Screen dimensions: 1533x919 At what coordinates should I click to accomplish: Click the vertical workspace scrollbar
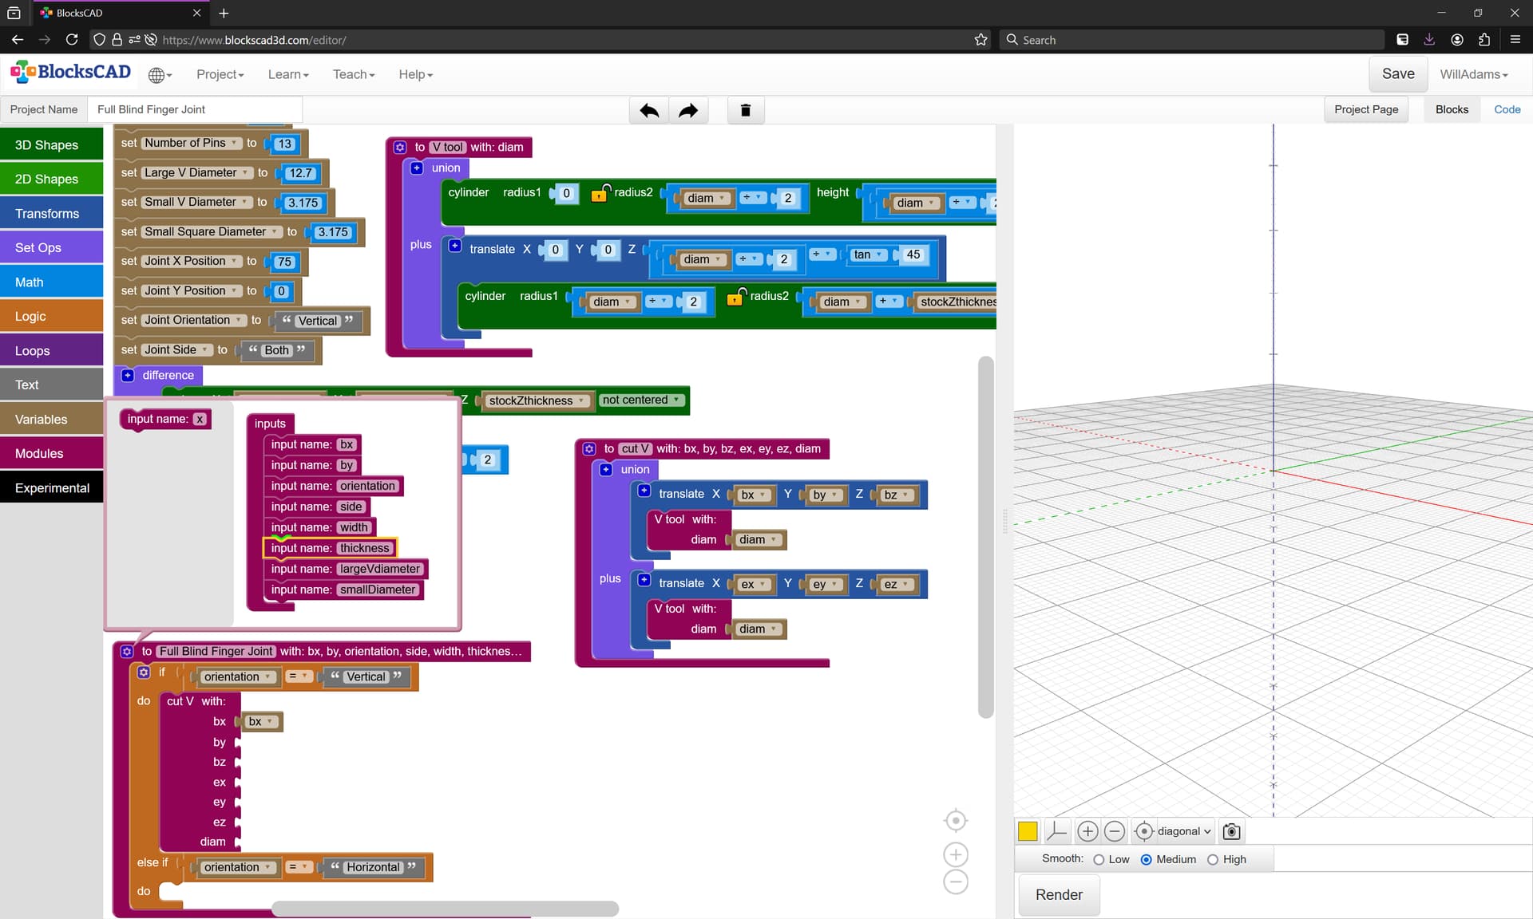986,537
